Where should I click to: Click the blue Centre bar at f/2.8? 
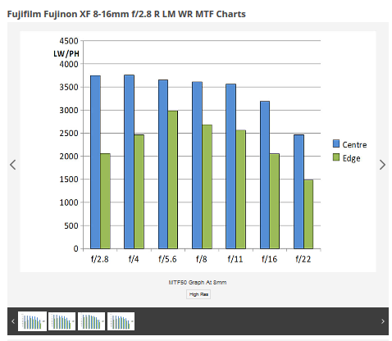coord(95,162)
